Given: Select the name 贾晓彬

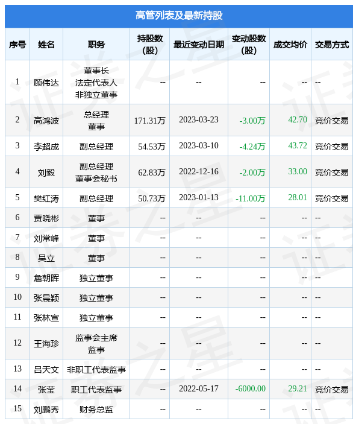Looking at the screenshot, I should tap(46, 218).
